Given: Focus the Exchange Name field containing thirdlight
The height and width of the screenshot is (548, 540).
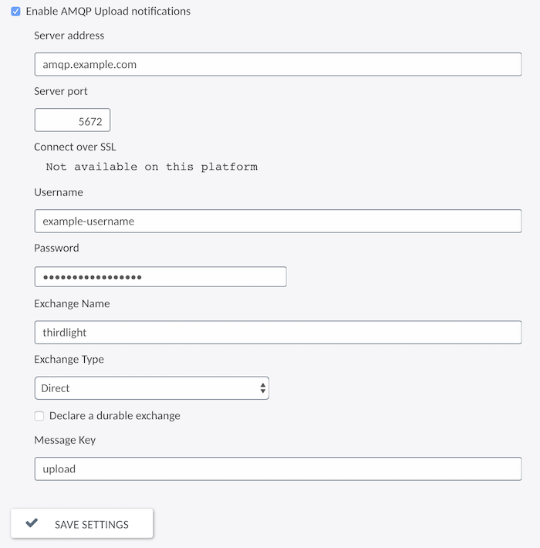Looking at the screenshot, I should click(x=278, y=333).
